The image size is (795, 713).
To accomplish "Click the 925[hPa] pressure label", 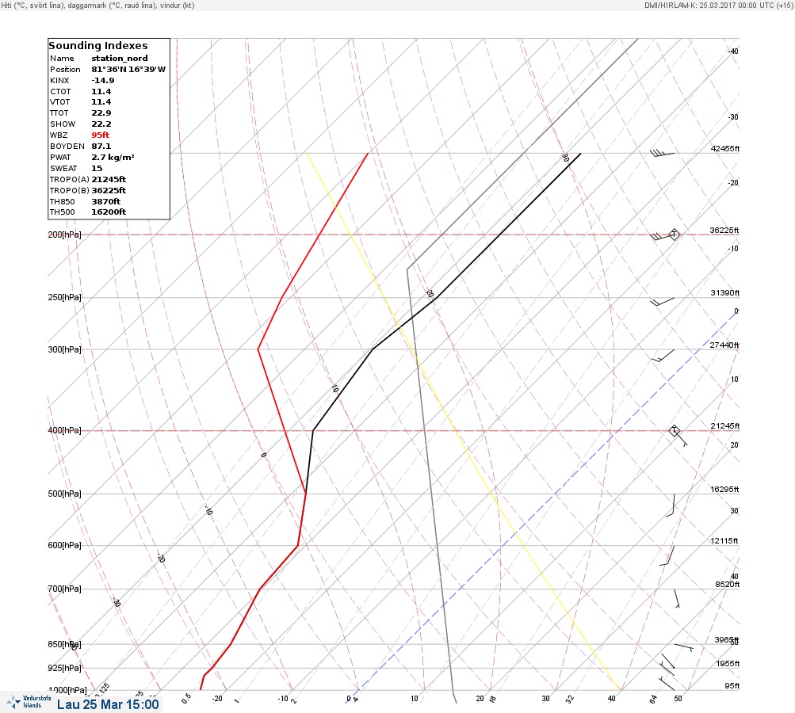I will [64, 668].
